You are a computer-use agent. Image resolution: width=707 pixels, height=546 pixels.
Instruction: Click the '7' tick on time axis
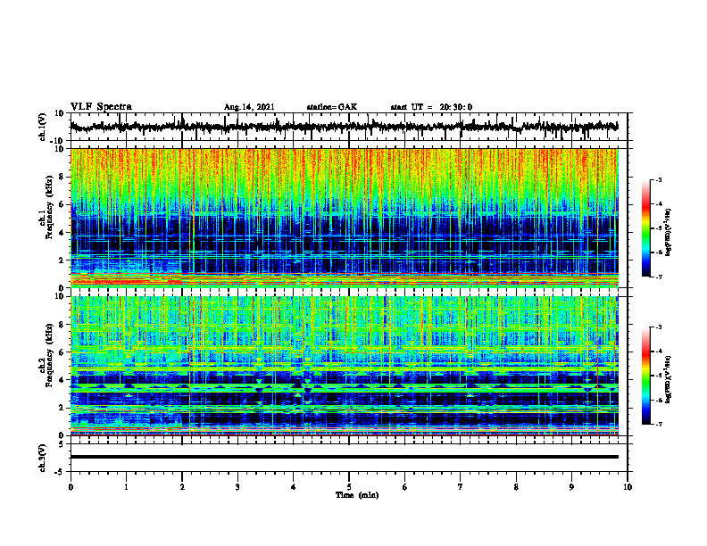461,487
